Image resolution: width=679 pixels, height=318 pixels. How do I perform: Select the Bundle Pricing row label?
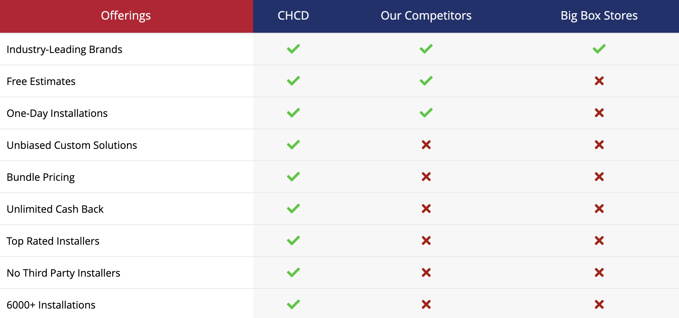coord(41,177)
